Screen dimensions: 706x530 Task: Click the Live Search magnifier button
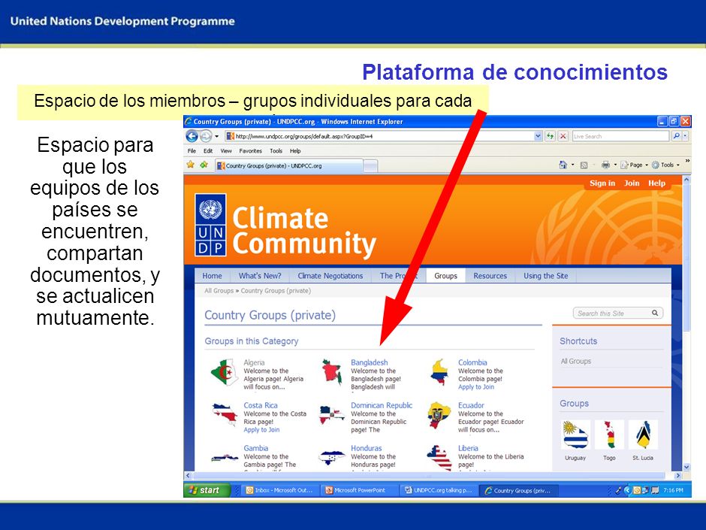click(676, 136)
